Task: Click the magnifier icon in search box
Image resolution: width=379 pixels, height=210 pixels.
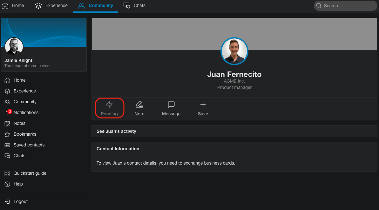Action: tap(319, 5)
